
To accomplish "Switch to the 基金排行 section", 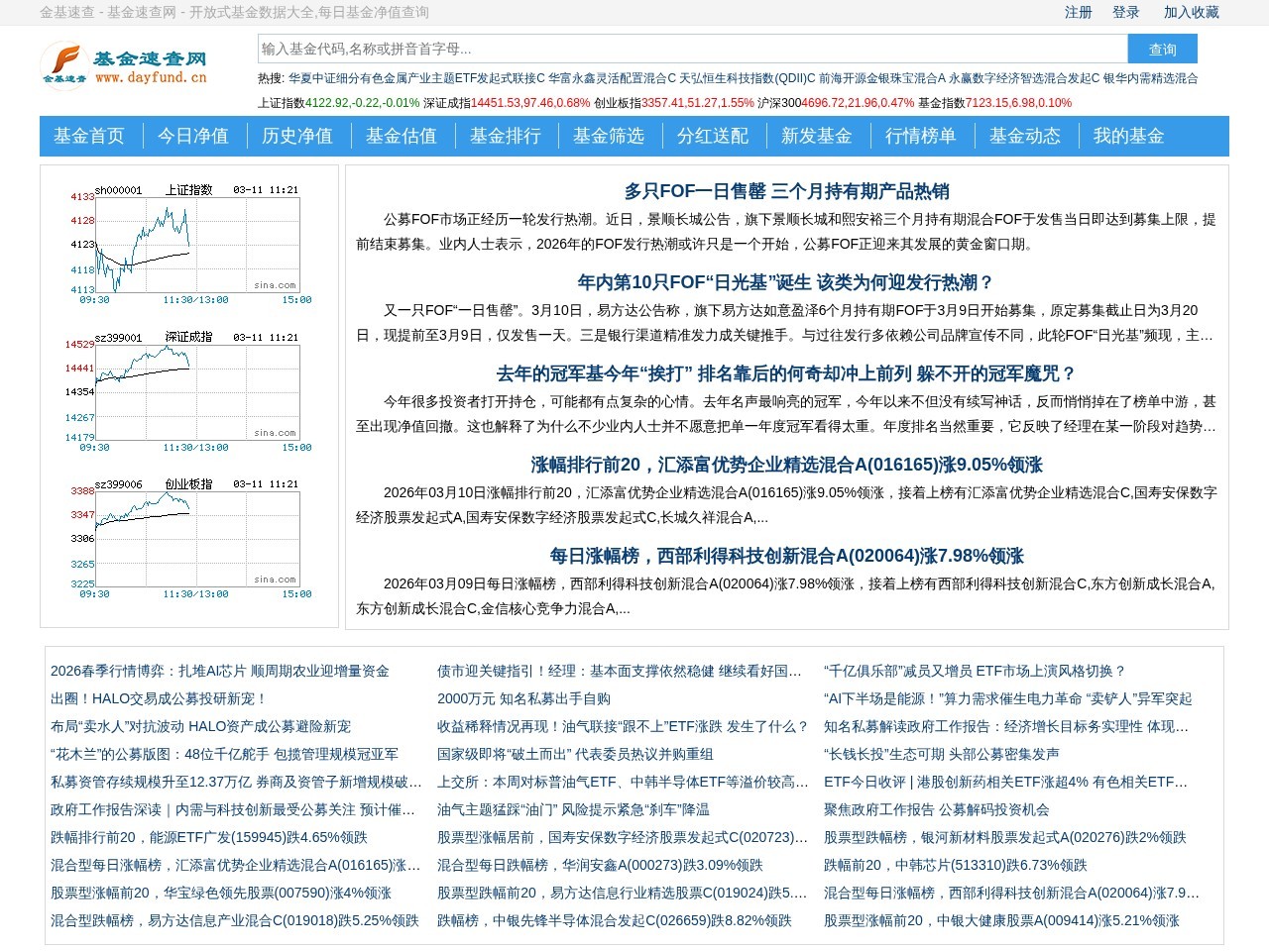I will 507,137.
